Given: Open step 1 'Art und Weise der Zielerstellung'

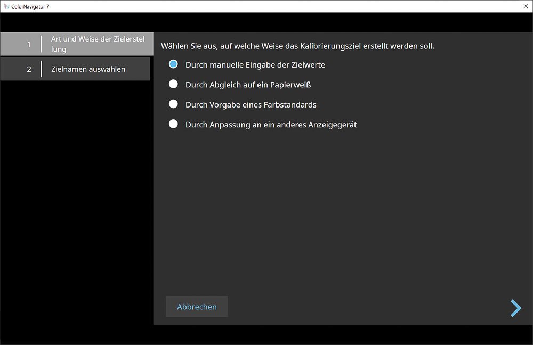Looking at the screenshot, I should point(77,44).
